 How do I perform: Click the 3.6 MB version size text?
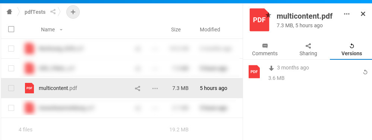276,78
